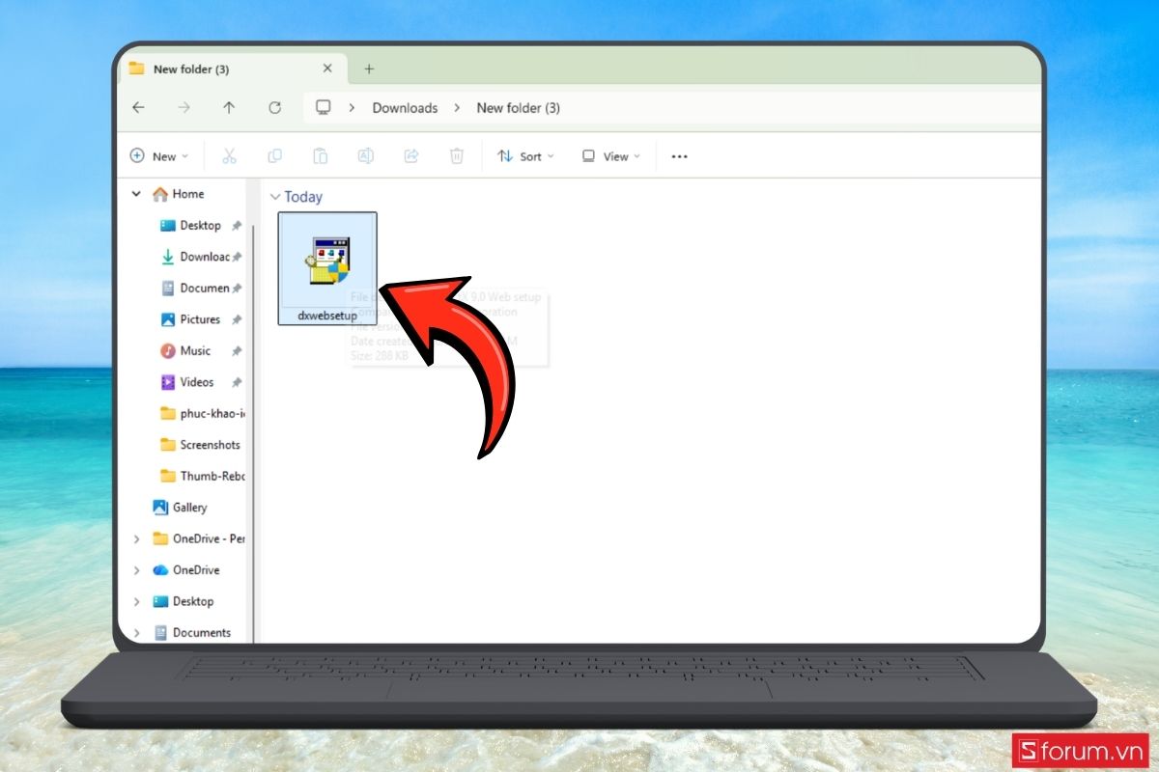Collapse the Today group header
This screenshot has width=1159, height=772.
275,197
